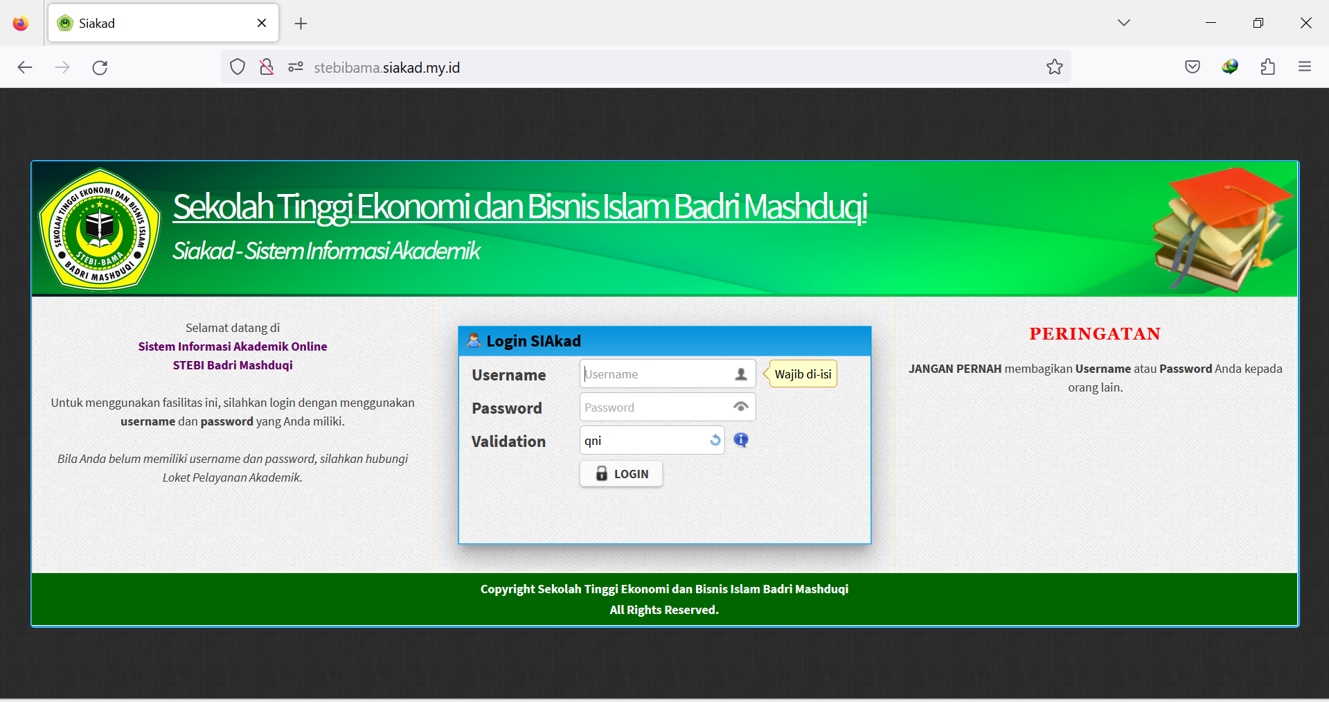The height and width of the screenshot is (702, 1329).
Task: Click the STEBI-BAMA school logo
Action: coord(100,229)
